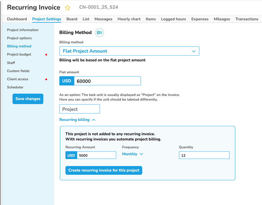262x205 pixels.
Task: Click the task unit label field
Action: point(79,109)
